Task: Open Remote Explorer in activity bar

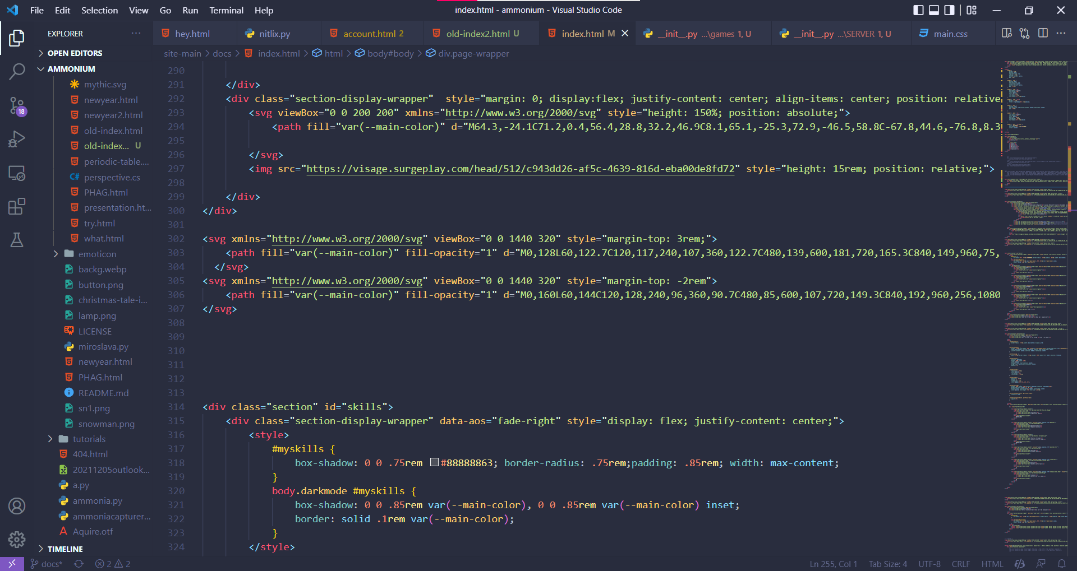Action: (17, 173)
